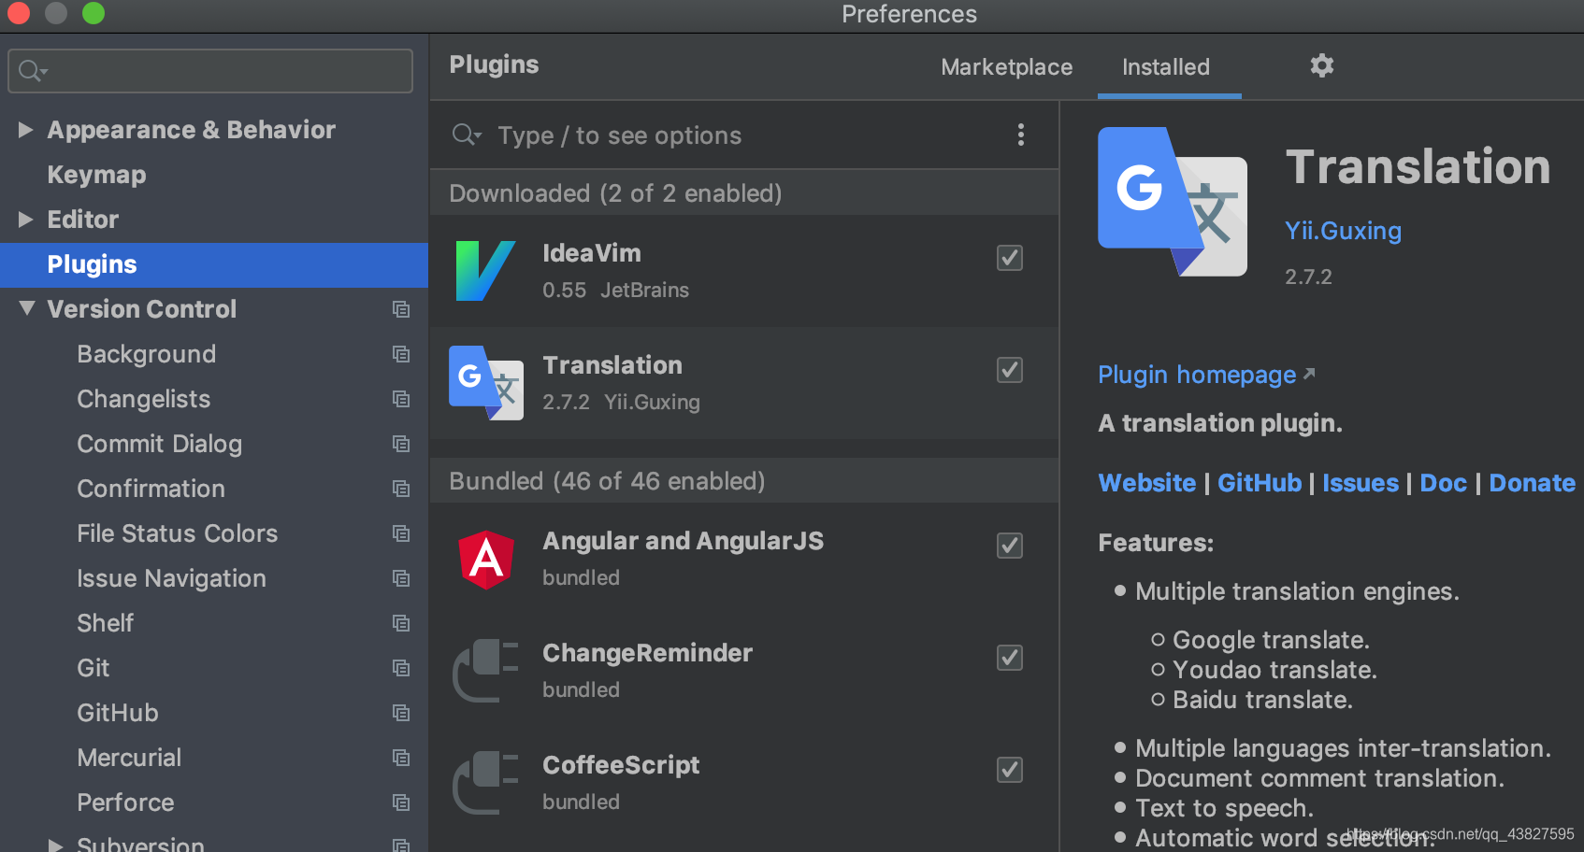Click project-level icon beside Version Control
This screenshot has width=1584, height=852.
point(401,309)
